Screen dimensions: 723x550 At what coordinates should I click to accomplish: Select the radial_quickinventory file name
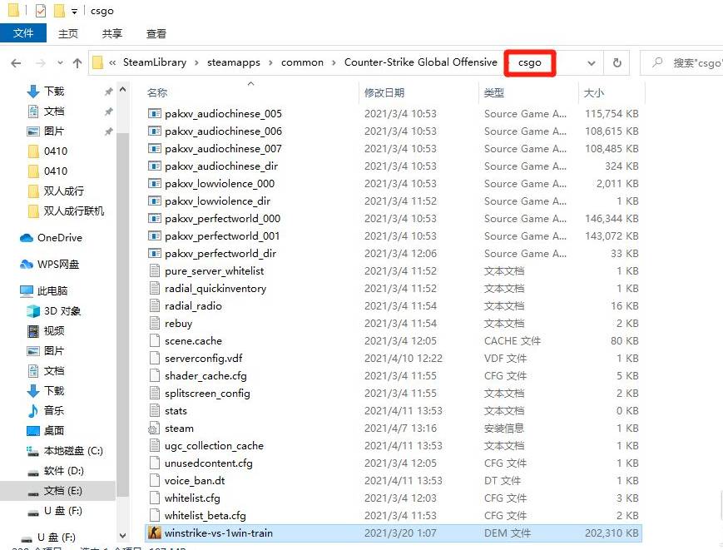click(x=215, y=289)
